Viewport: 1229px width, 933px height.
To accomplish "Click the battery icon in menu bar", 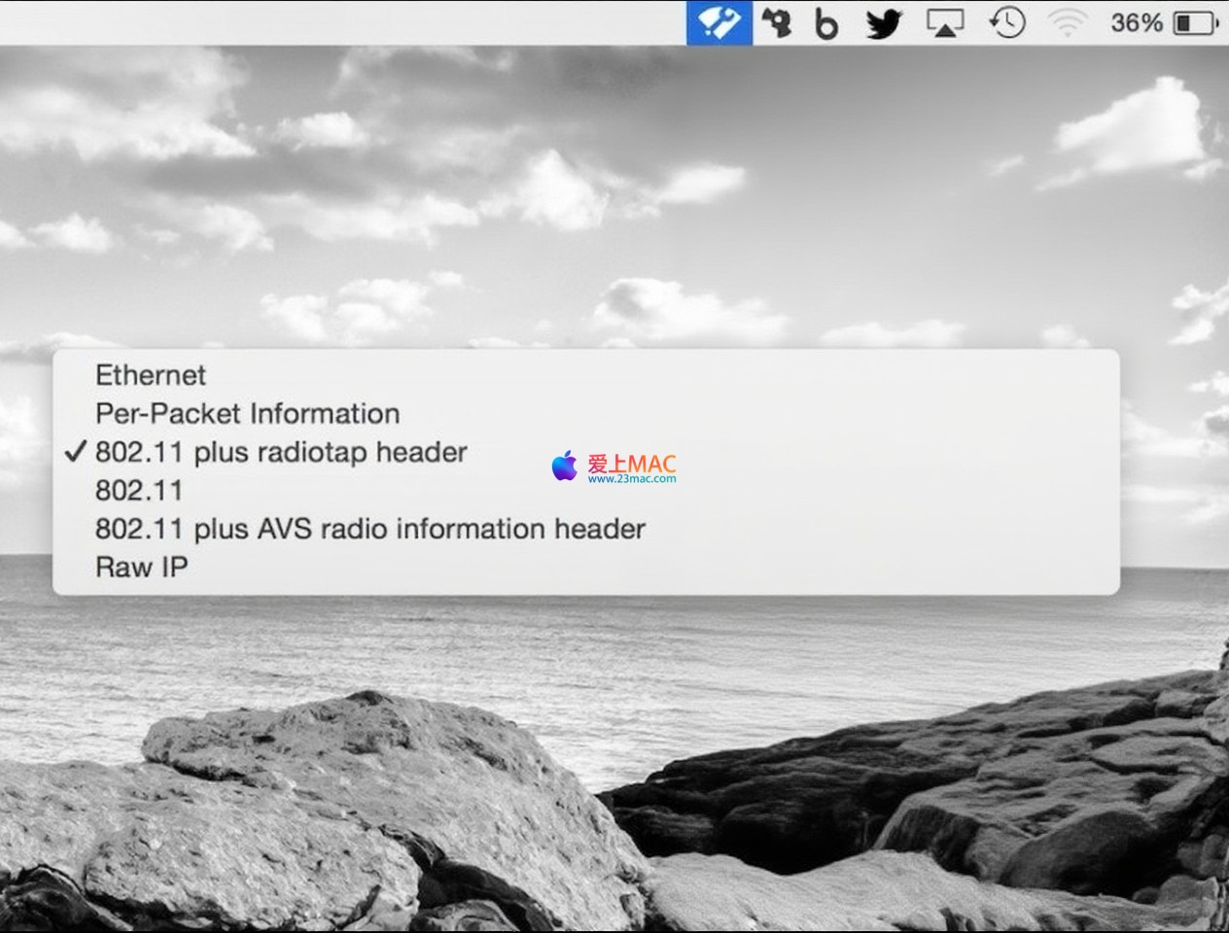I will point(1196,22).
